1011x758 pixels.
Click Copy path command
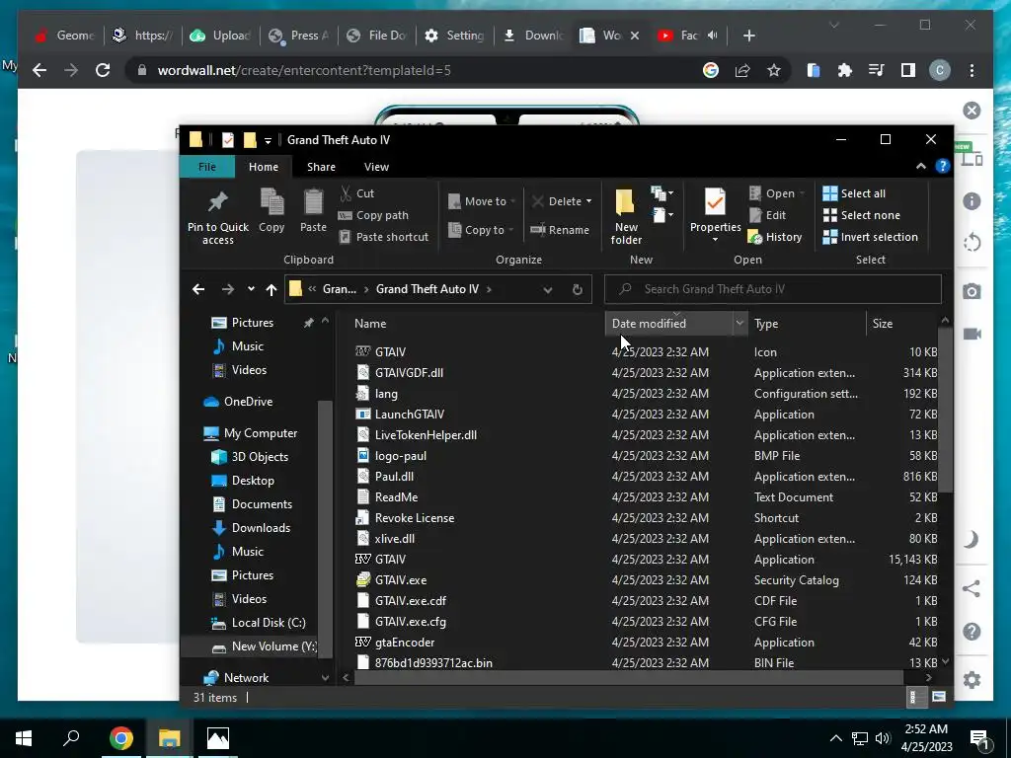click(x=373, y=215)
